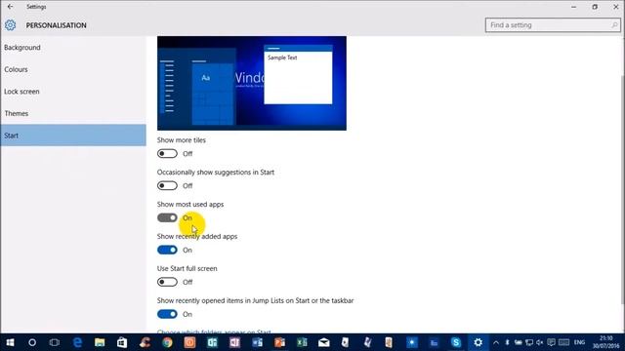Click the Personalisation gear icon
The image size is (625, 351).
11,25
